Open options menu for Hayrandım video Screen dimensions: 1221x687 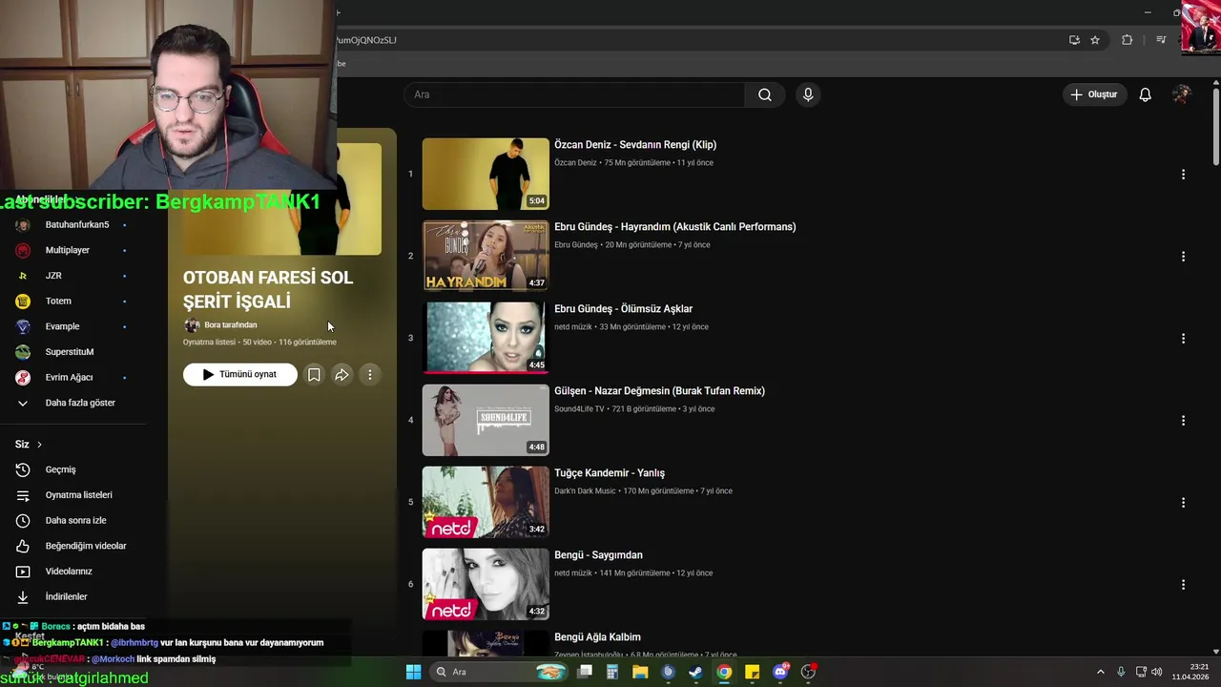pyautogui.click(x=1183, y=257)
